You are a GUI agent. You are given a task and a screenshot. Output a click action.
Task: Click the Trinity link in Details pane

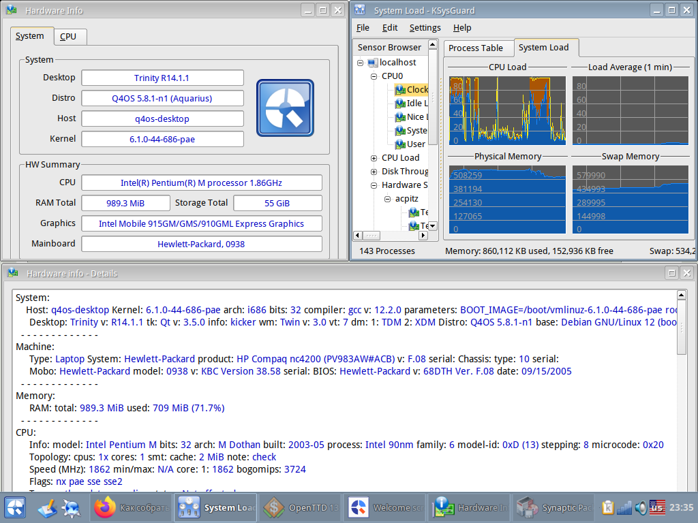pyautogui.click(x=85, y=322)
